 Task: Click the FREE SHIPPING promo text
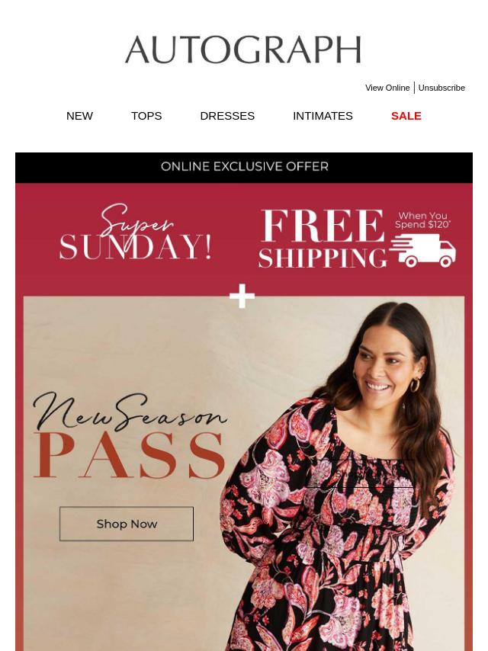323,239
